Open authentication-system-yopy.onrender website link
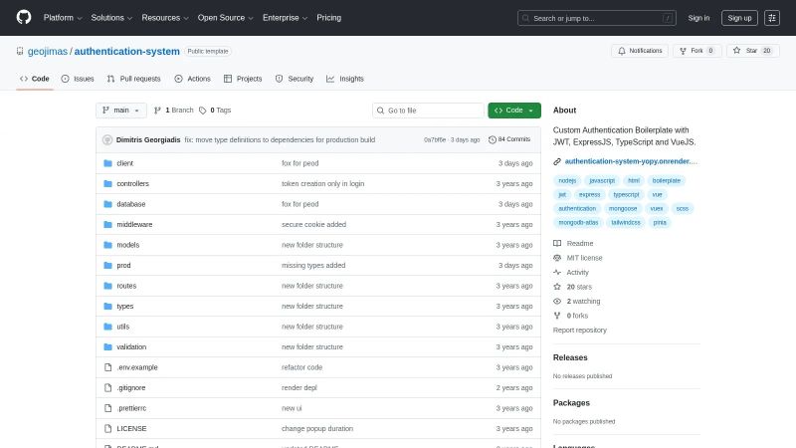Image resolution: width=796 pixels, height=448 pixels. [631, 161]
